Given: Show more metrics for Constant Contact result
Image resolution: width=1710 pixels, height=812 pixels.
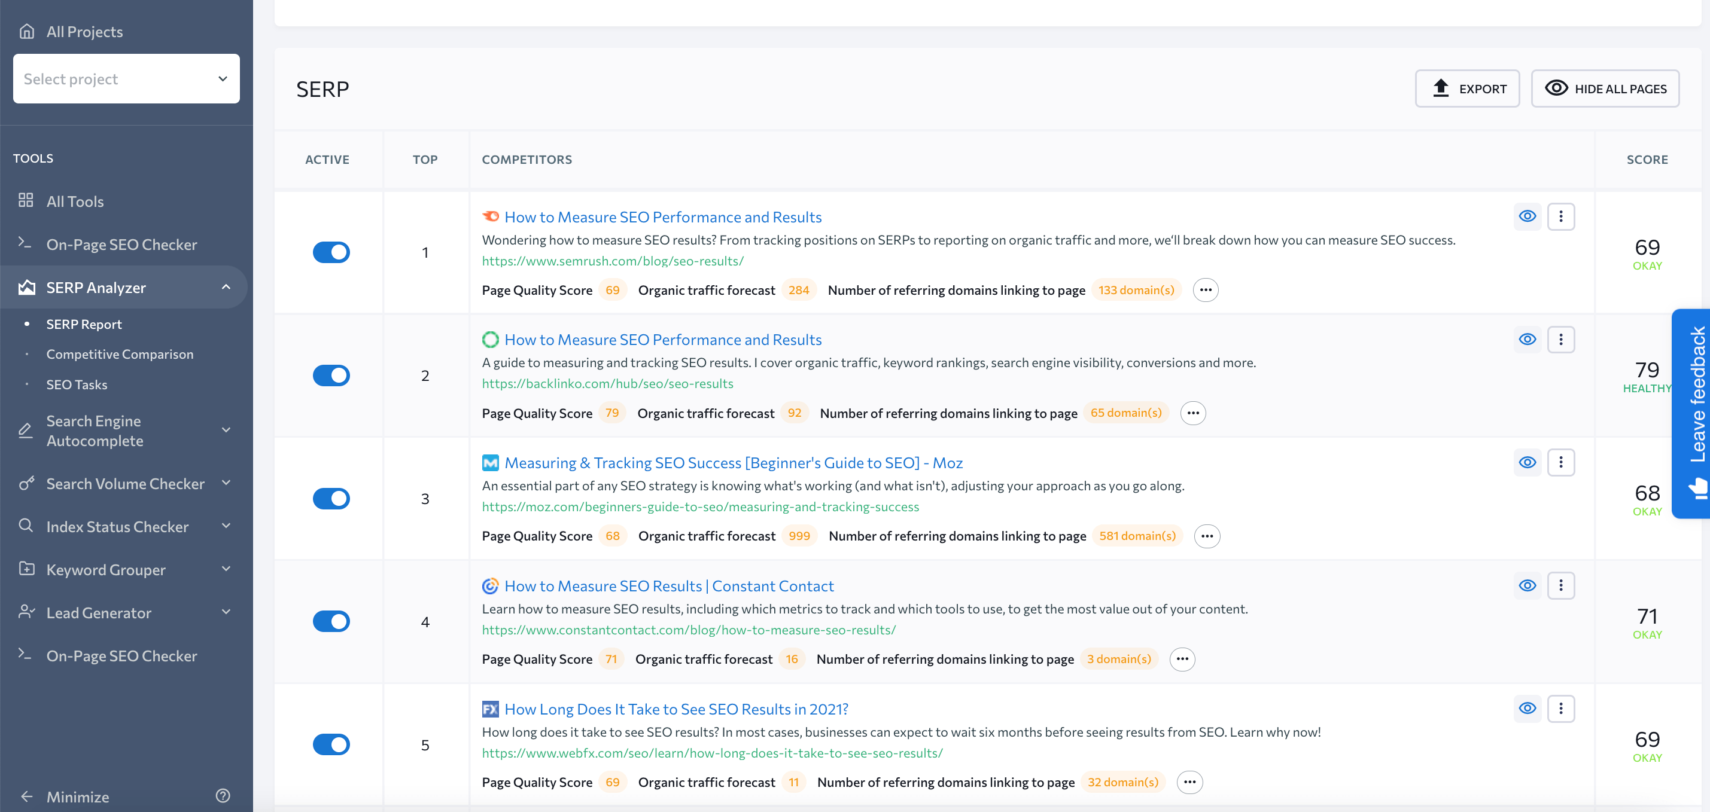Looking at the screenshot, I should coord(1182,659).
